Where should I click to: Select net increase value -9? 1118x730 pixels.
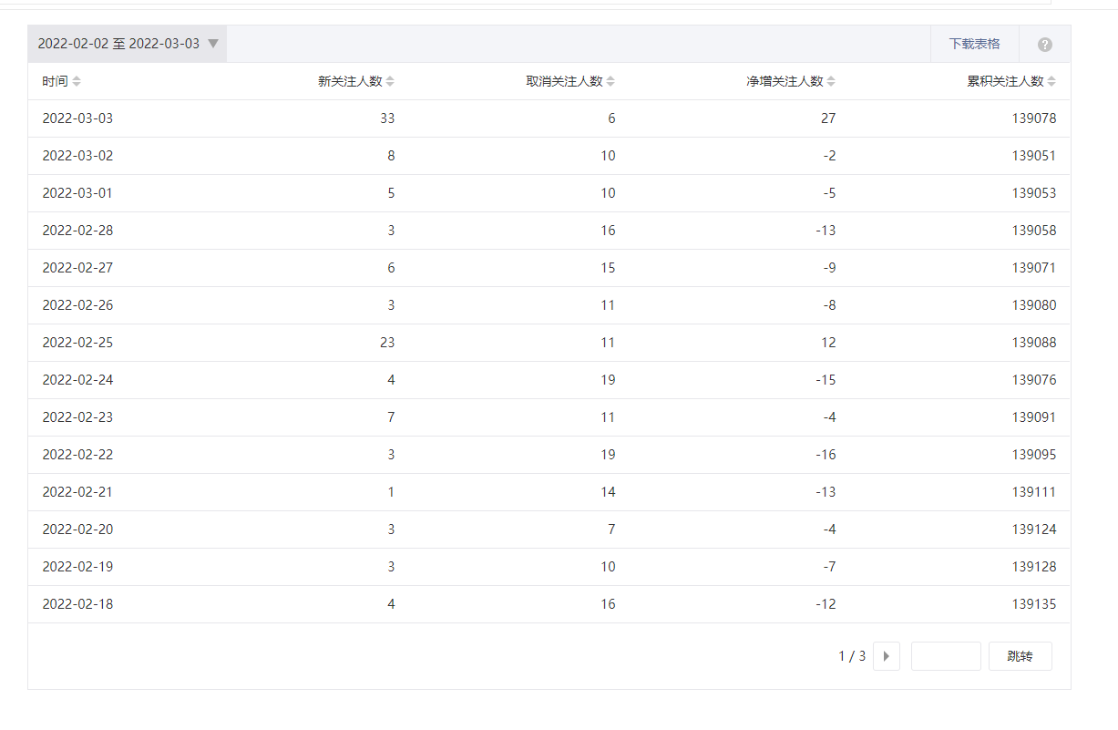click(x=829, y=268)
